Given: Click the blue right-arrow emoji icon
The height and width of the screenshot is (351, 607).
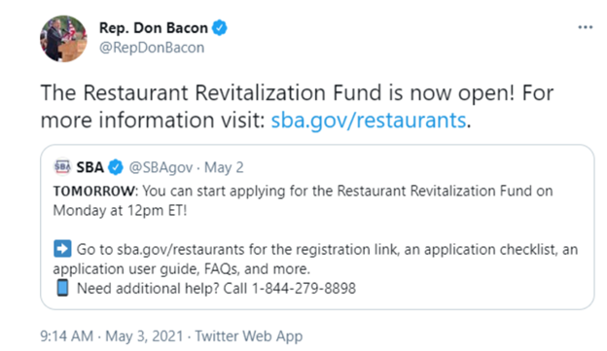Looking at the screenshot, I should click(62, 249).
